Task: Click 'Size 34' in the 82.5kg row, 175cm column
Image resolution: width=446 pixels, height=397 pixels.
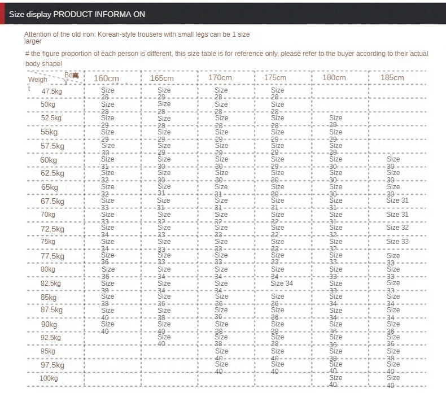Action: coord(282,283)
